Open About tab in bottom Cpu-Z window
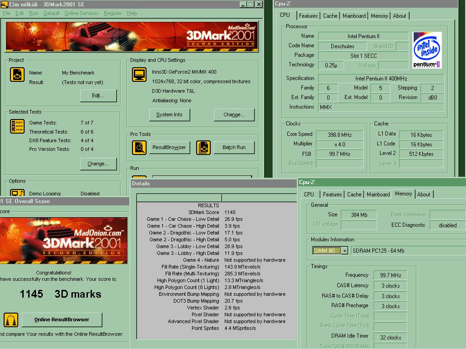This screenshot has height=349, width=466. pos(424,194)
